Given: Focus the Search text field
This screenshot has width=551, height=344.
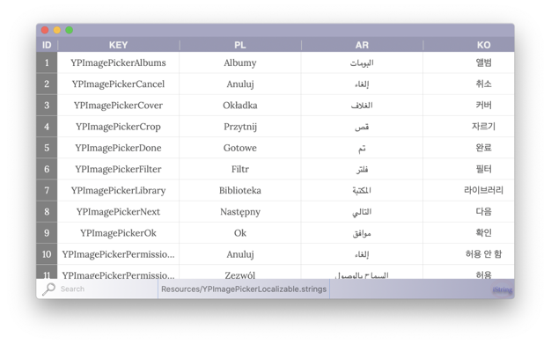Looking at the screenshot, I should click(107, 289).
